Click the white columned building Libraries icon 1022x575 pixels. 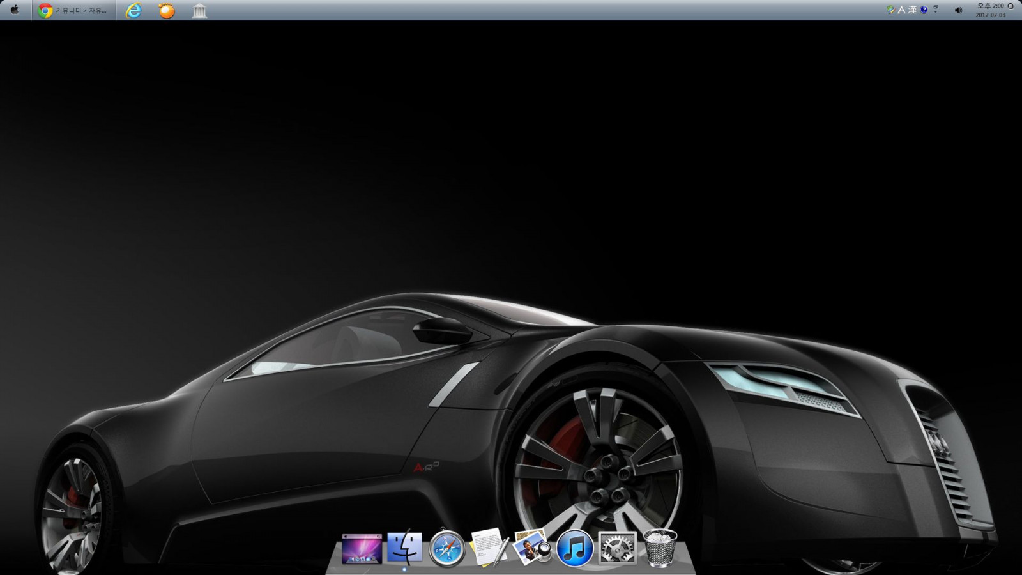coord(199,11)
